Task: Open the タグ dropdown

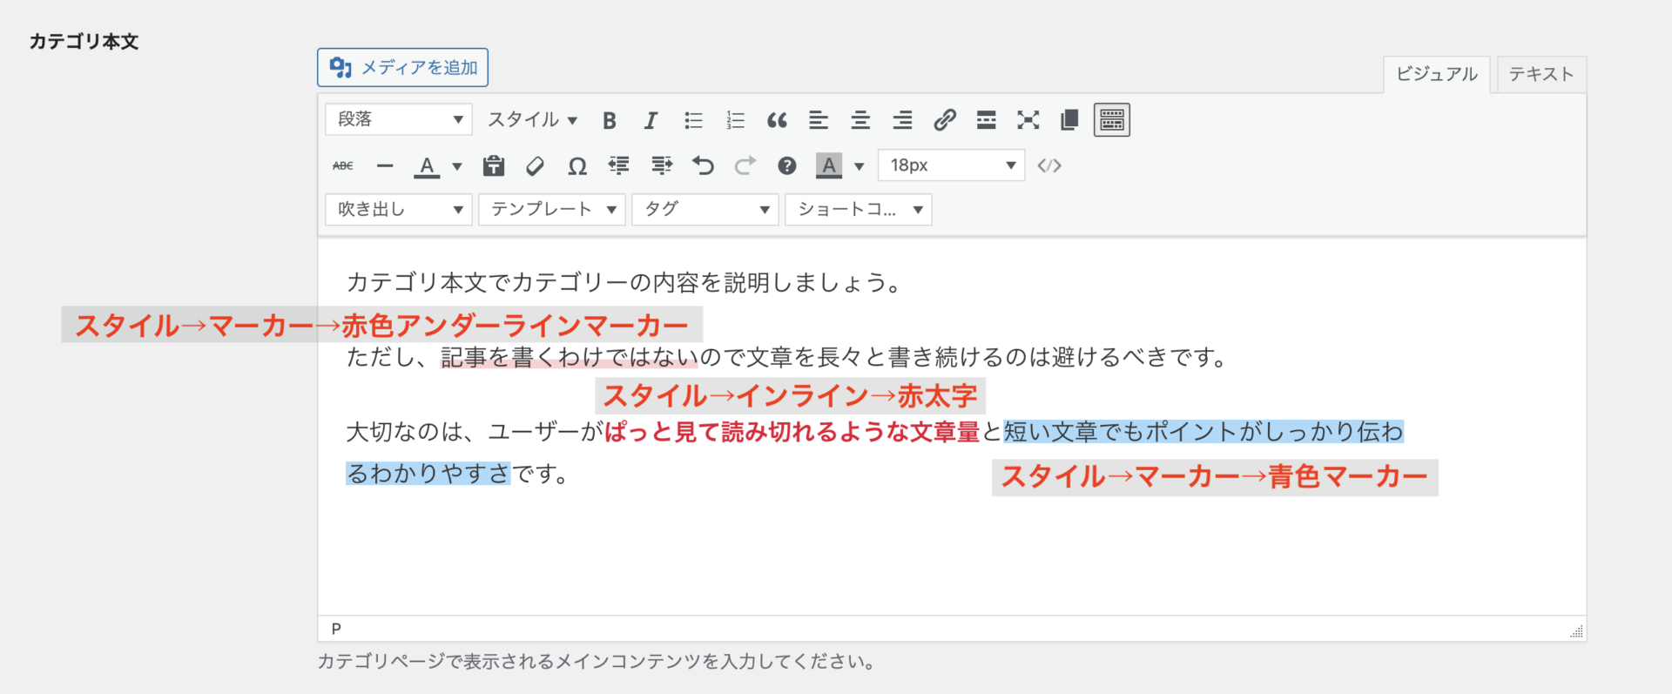Action: coord(705,210)
